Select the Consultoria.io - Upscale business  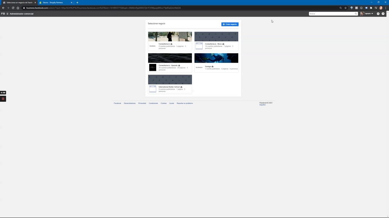168,65
